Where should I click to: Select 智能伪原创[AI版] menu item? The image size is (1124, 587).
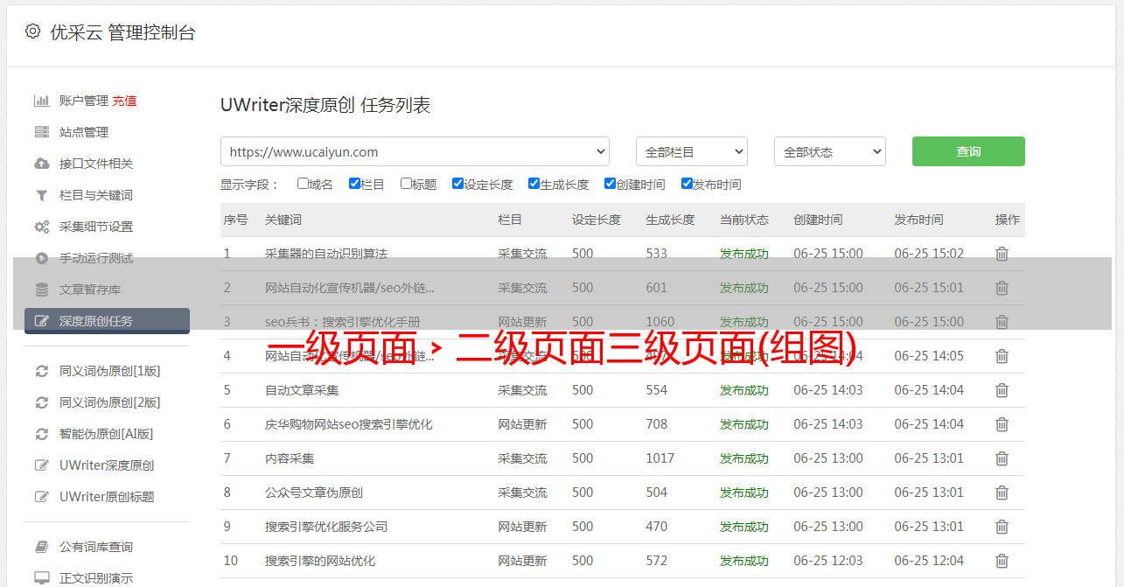pyautogui.click(x=106, y=434)
